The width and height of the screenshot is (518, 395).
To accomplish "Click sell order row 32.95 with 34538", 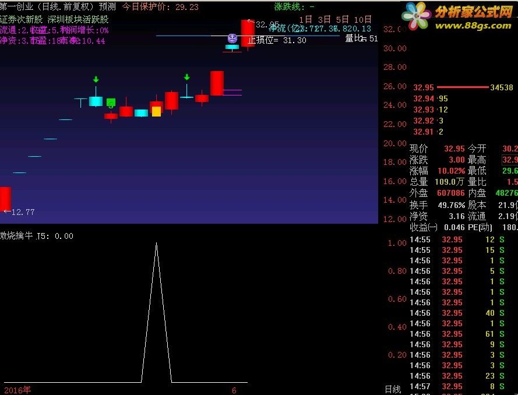I will pos(463,87).
